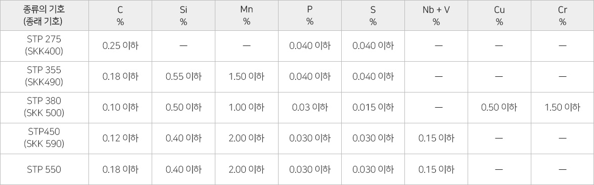The width and height of the screenshot is (594, 185).
Task: Click the 0.50 이하 Cu value cell
Action: coord(499,107)
